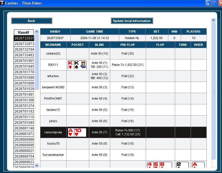Click the 6 flop card
222x173 pixels.
[156, 165]
